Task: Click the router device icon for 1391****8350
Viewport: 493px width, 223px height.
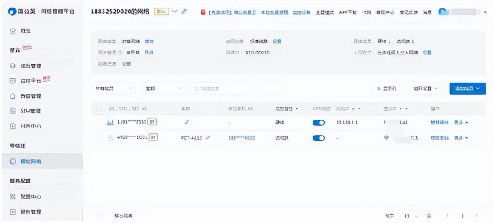Action: click(x=110, y=122)
